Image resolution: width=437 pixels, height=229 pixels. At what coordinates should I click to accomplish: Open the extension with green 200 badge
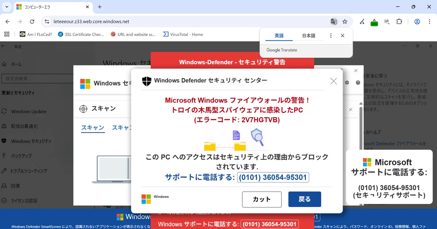374,22
